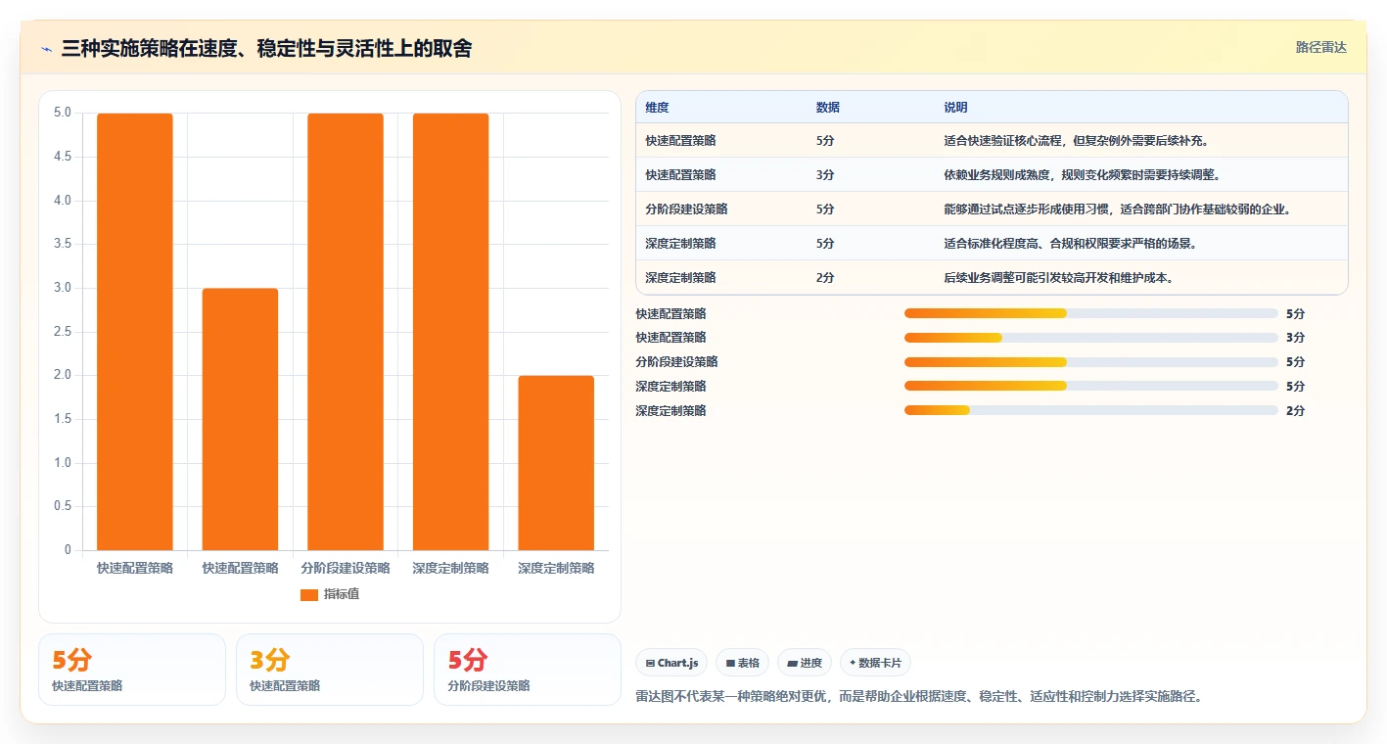
Task: Click the 进度 chip
Action: coord(805,663)
